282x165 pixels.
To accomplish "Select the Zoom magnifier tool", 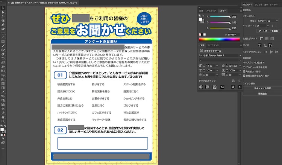I will (3, 121).
